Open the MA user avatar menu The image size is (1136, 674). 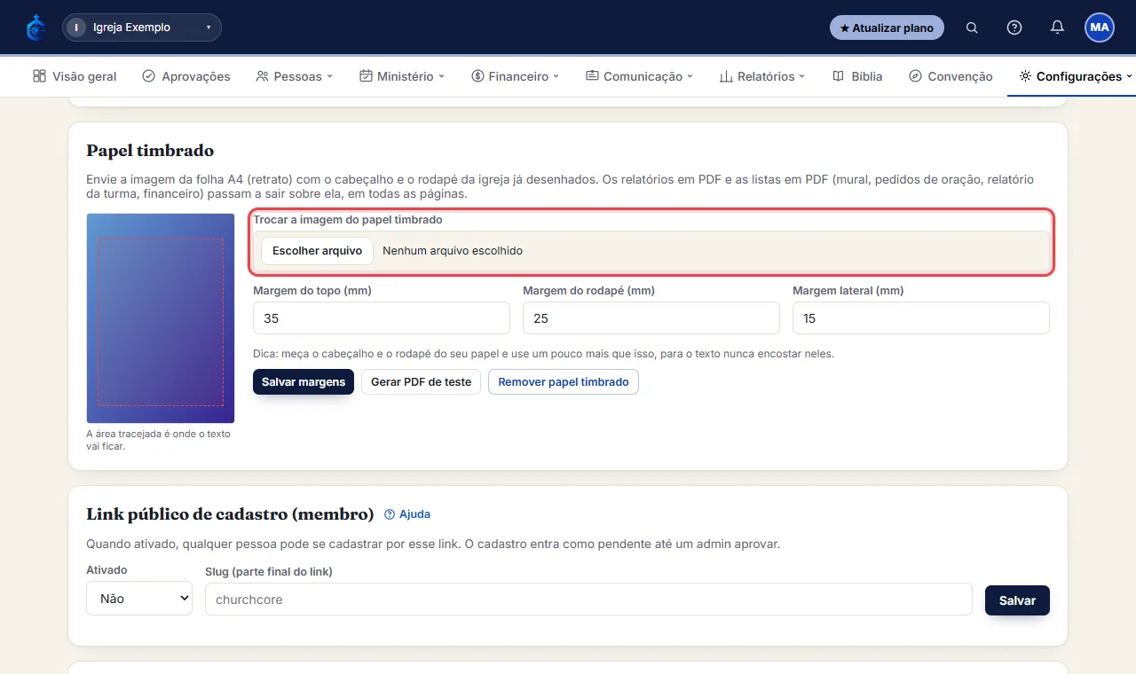click(x=1100, y=27)
